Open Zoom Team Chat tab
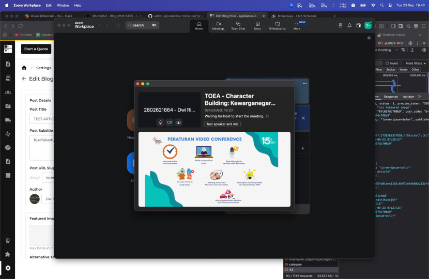 (238, 26)
